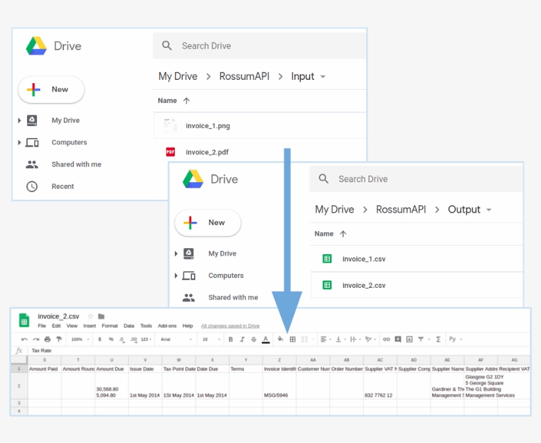Open the Py input tools dropdown
Image resolution: width=541 pixels, height=443 pixels.
[x=455, y=339]
